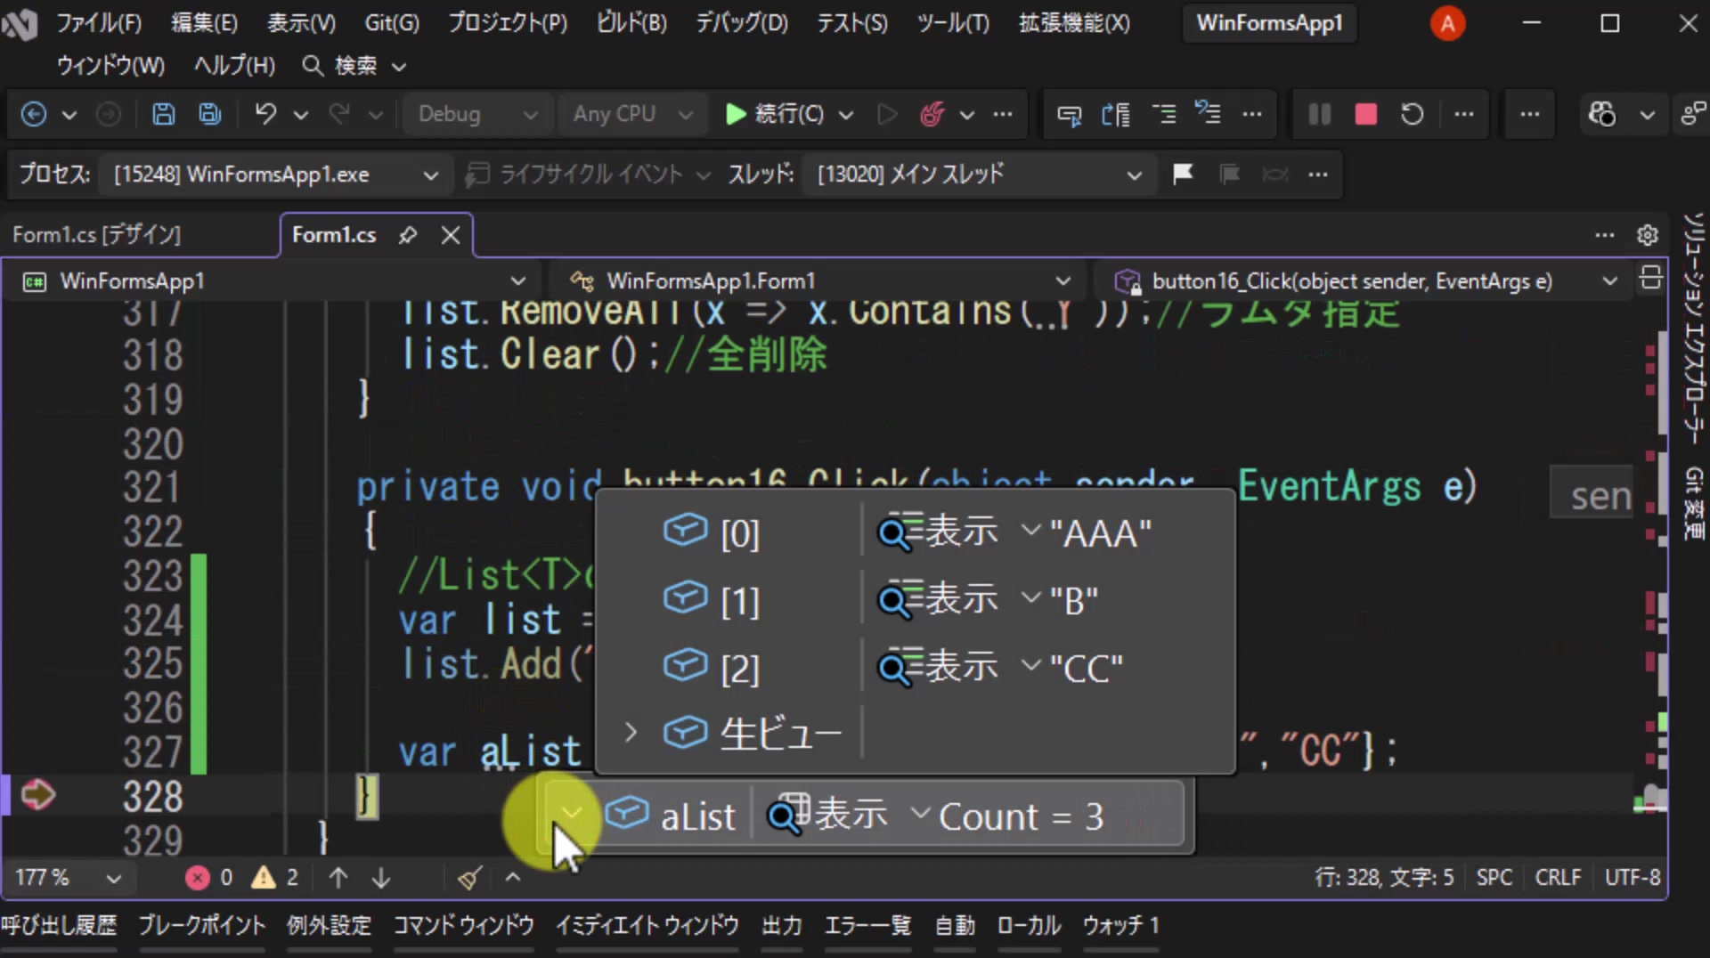Image resolution: width=1710 pixels, height=958 pixels.
Task: Click the split editor window icon
Action: pos(1650,278)
